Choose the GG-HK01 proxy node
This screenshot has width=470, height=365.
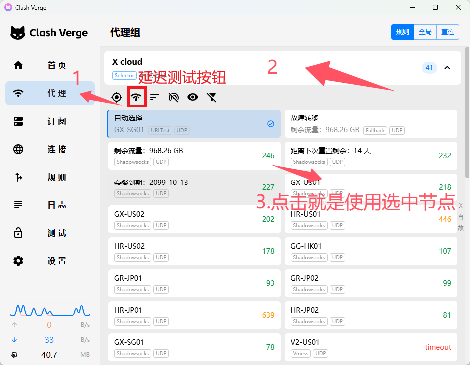(371, 251)
